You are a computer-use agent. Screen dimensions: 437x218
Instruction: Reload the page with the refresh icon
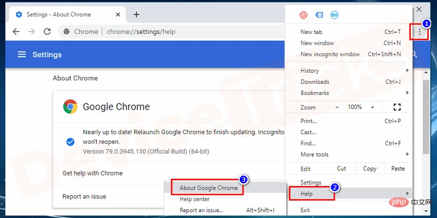tap(47, 32)
